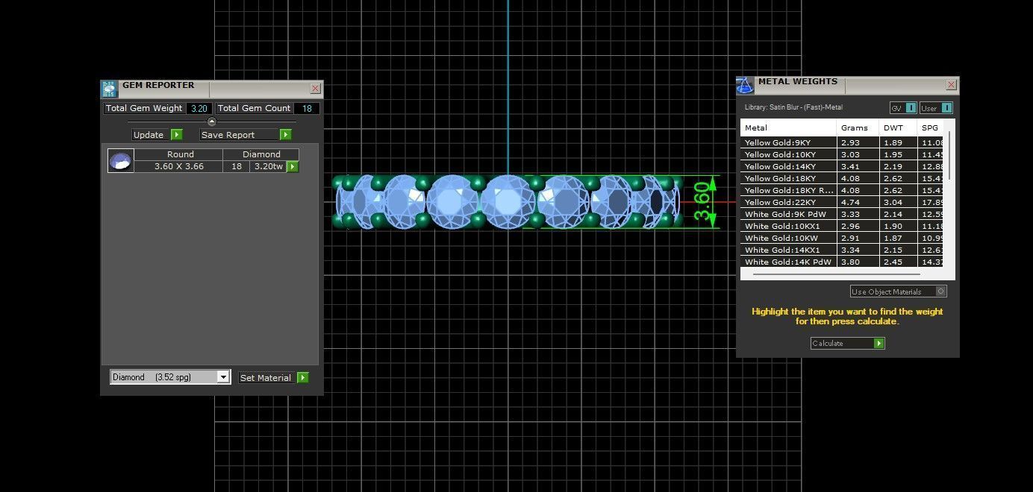Select the White Gold:9K PdW row

coord(843,214)
